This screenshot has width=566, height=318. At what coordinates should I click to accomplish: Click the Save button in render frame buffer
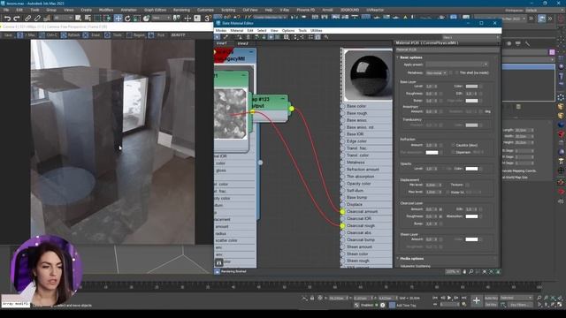click(x=8, y=35)
